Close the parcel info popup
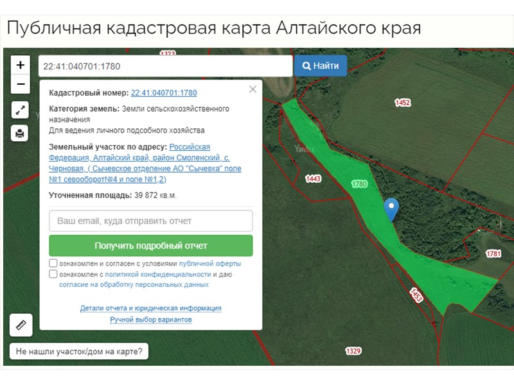The width and height of the screenshot is (514, 385). 253,89
